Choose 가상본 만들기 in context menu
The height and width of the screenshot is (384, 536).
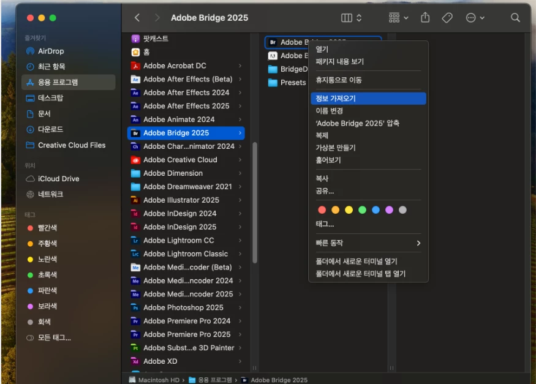[368, 148]
